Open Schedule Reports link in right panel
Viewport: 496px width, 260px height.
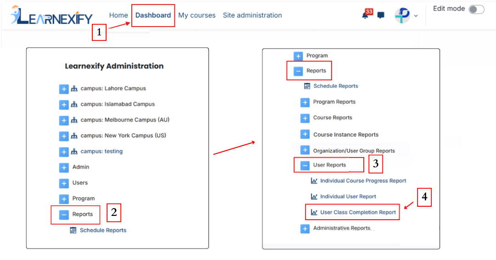click(x=336, y=86)
